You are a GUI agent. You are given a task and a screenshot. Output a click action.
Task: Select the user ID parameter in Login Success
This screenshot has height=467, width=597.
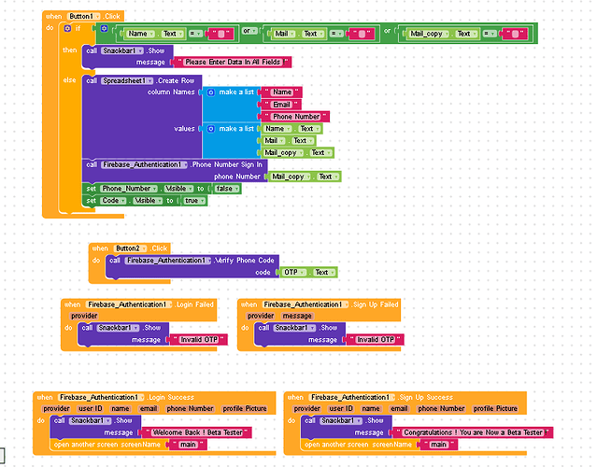(x=91, y=409)
